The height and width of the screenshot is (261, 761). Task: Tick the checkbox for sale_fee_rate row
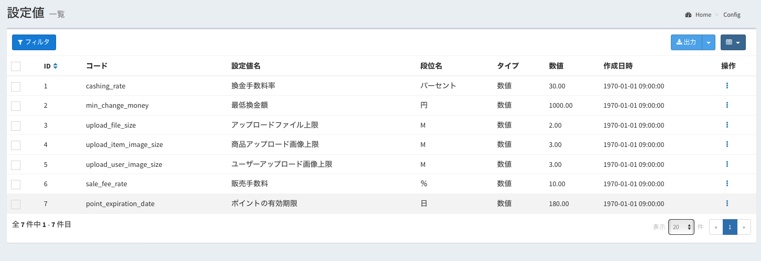pyautogui.click(x=16, y=185)
